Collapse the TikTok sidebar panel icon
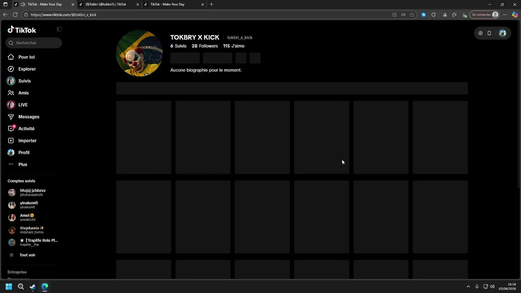The height and width of the screenshot is (293, 521). (59, 29)
